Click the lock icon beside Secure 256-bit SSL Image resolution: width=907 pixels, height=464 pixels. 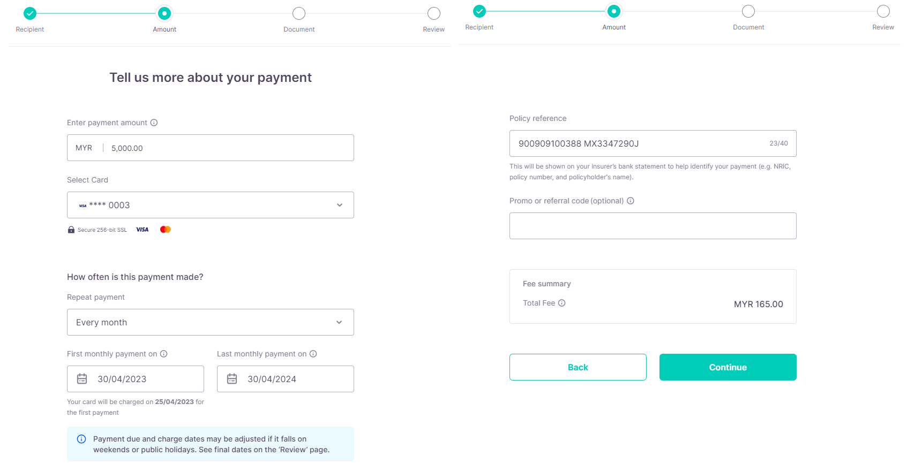pos(71,229)
